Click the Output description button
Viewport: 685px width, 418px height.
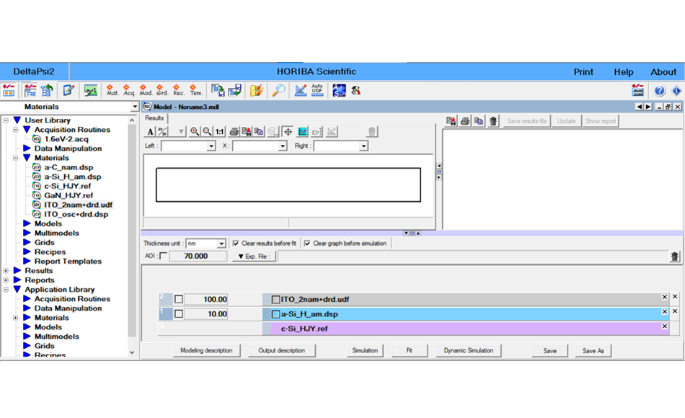281,350
